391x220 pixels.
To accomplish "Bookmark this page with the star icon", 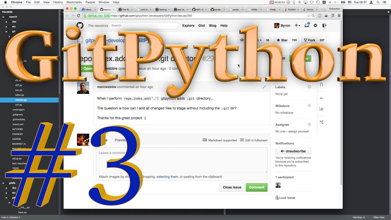I will coord(309,16).
